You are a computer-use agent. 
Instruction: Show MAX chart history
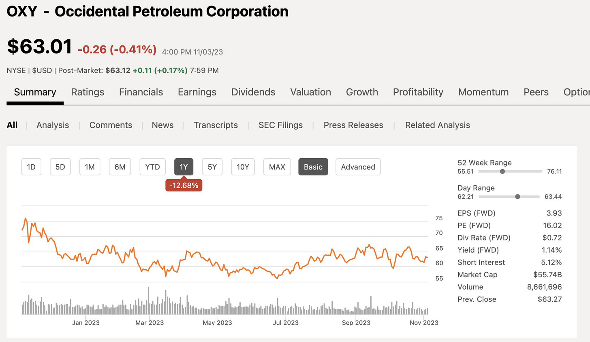277,167
